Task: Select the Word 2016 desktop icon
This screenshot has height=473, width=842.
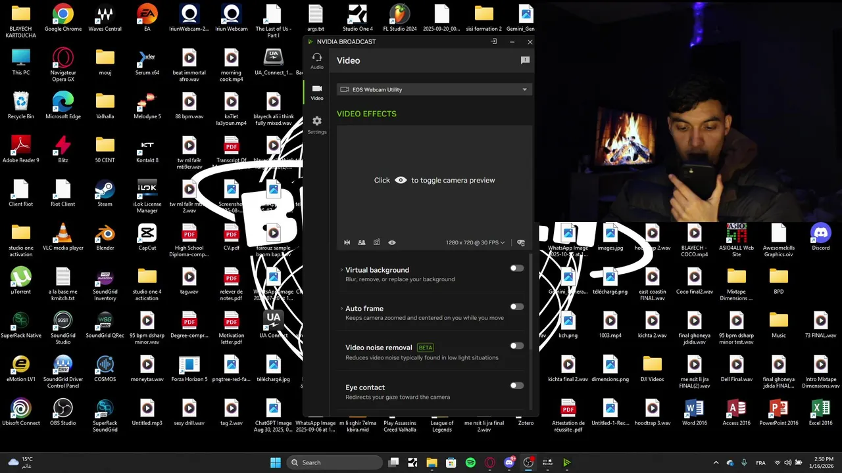Action: point(695,413)
